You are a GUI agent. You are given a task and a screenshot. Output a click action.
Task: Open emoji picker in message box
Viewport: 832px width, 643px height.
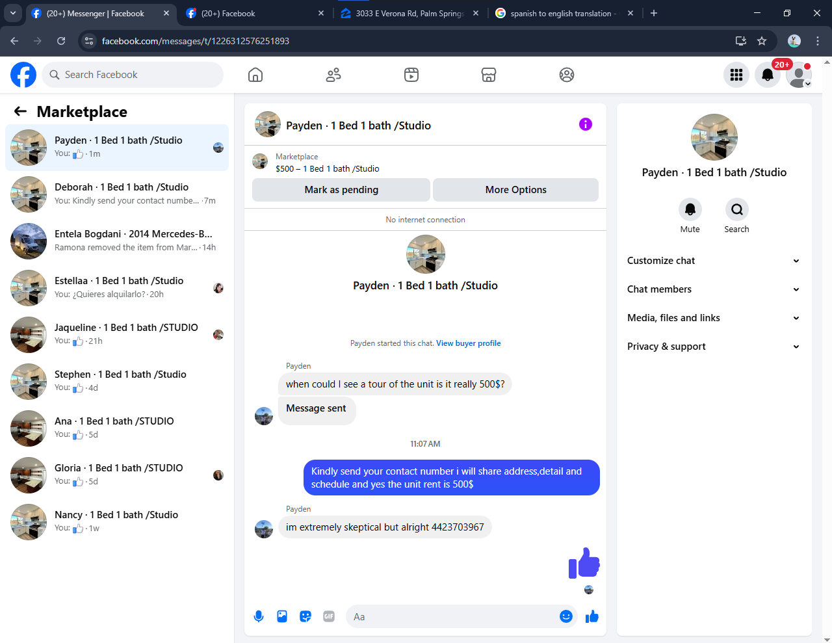click(x=566, y=616)
